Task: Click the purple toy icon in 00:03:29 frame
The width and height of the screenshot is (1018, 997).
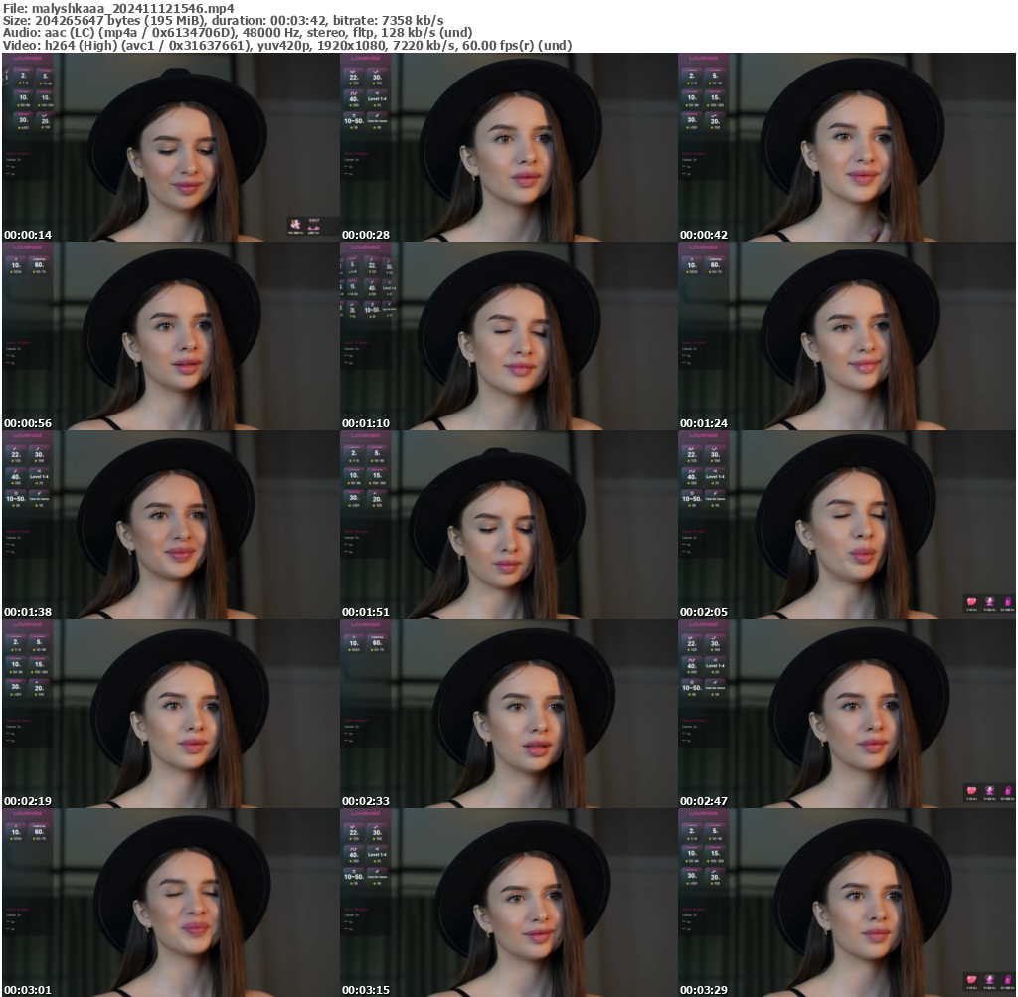Action: 1007,980
